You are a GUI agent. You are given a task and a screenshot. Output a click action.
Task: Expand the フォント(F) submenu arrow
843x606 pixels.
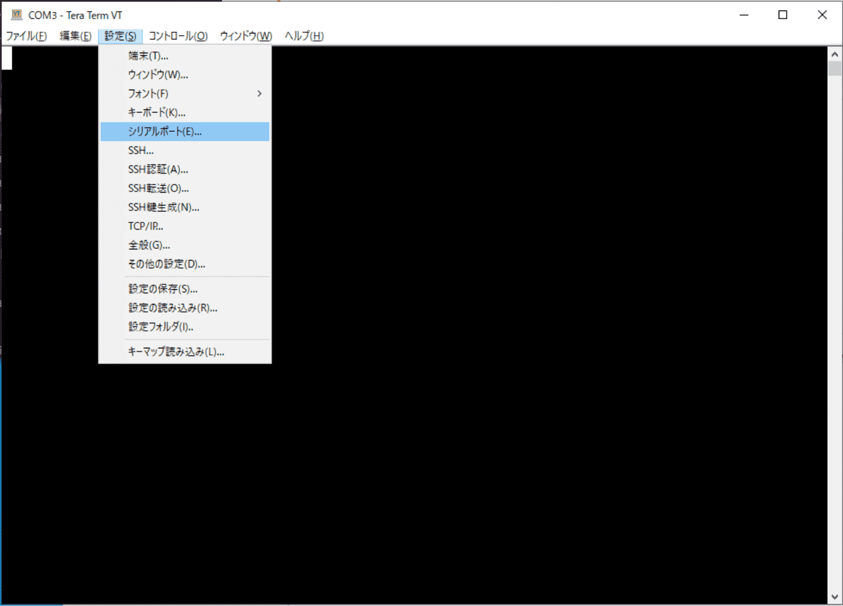click(x=259, y=94)
